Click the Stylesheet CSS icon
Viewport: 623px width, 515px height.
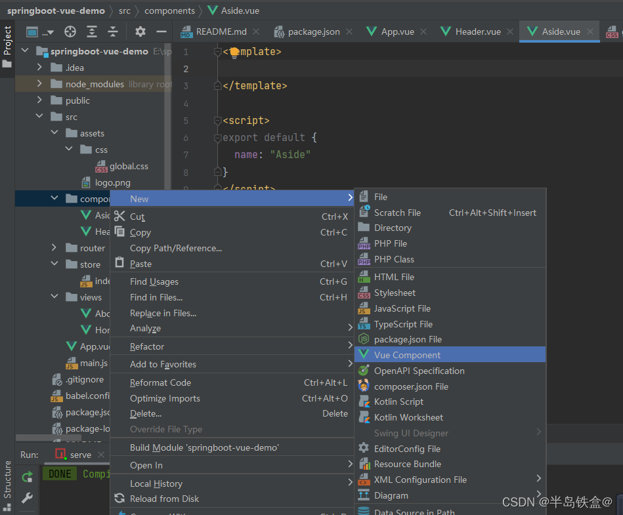[364, 292]
